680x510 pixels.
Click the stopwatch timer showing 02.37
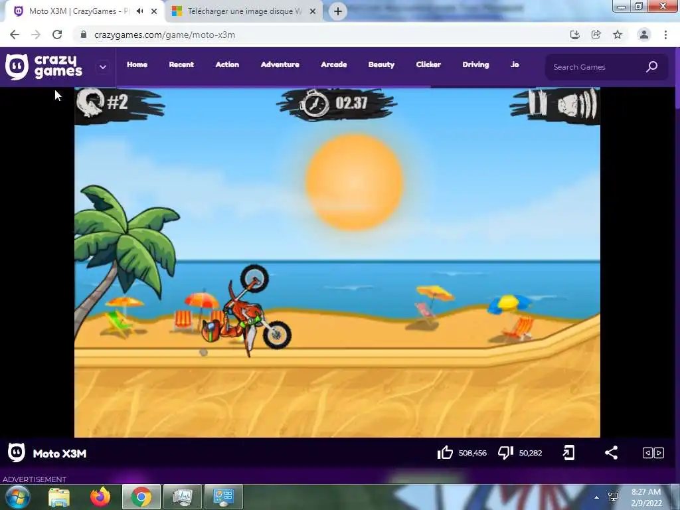click(335, 103)
